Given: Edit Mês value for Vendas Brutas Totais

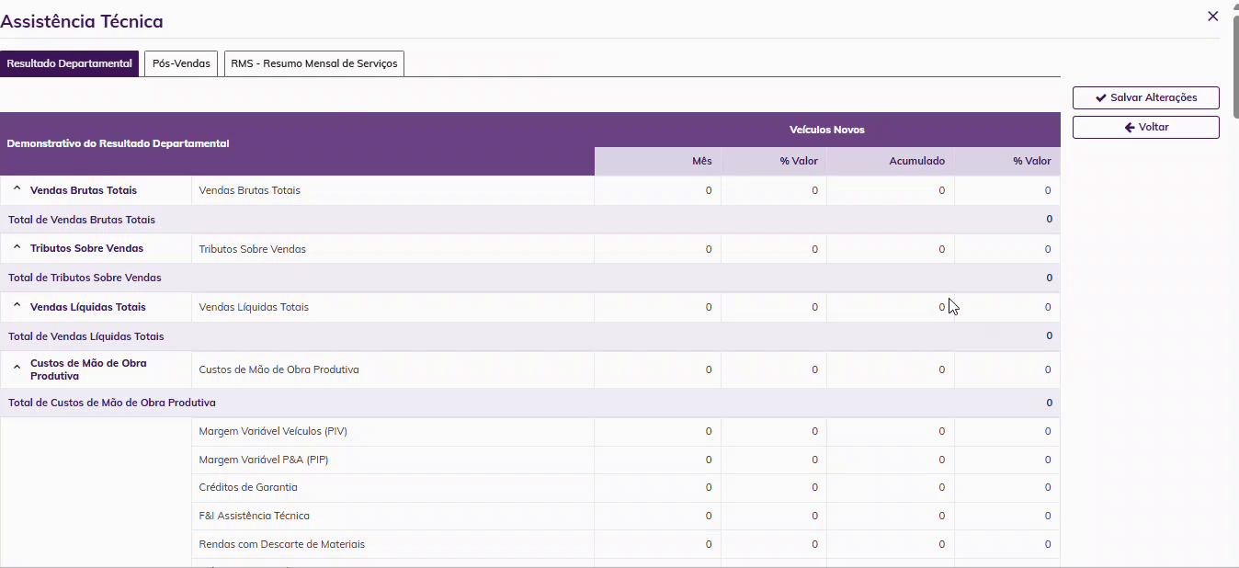Looking at the screenshot, I should click(x=657, y=190).
